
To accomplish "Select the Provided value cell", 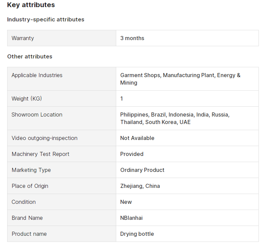I will click(187, 154).
